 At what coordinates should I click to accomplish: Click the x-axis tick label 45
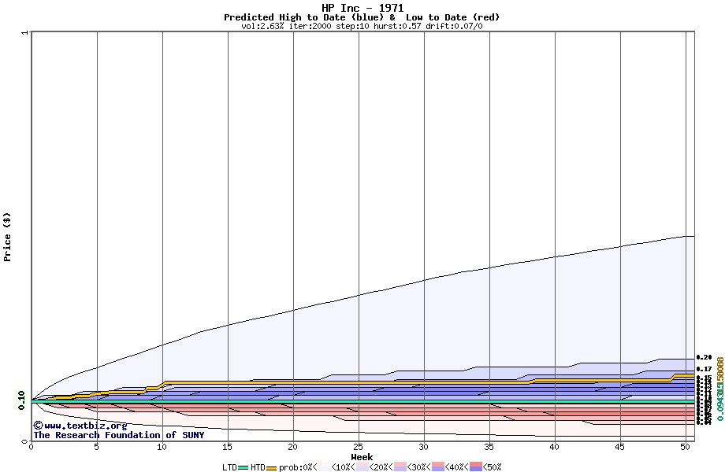(x=620, y=447)
